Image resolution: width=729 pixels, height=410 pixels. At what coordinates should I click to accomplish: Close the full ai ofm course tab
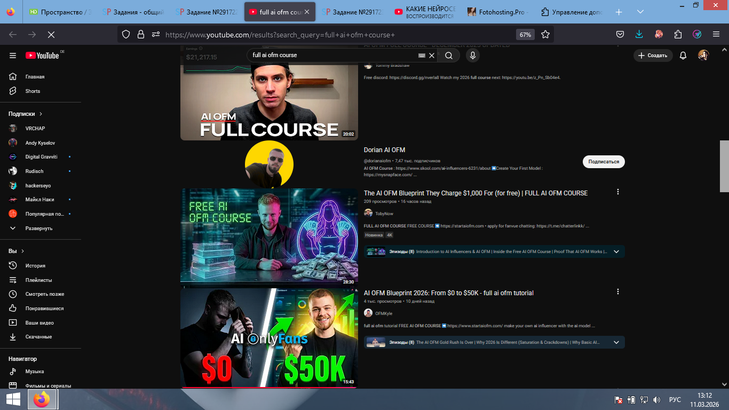[x=306, y=12]
